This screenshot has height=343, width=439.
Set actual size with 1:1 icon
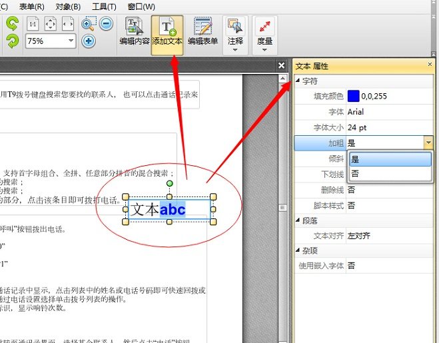(x=33, y=24)
